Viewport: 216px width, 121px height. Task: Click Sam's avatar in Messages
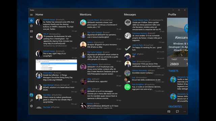pos(128,64)
